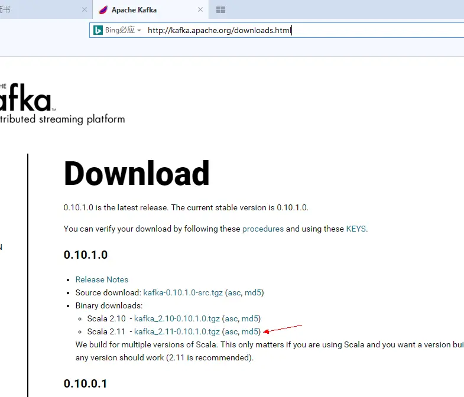Open the tab grid overview icon
Viewport: 464px width, 397px height.
point(220,10)
